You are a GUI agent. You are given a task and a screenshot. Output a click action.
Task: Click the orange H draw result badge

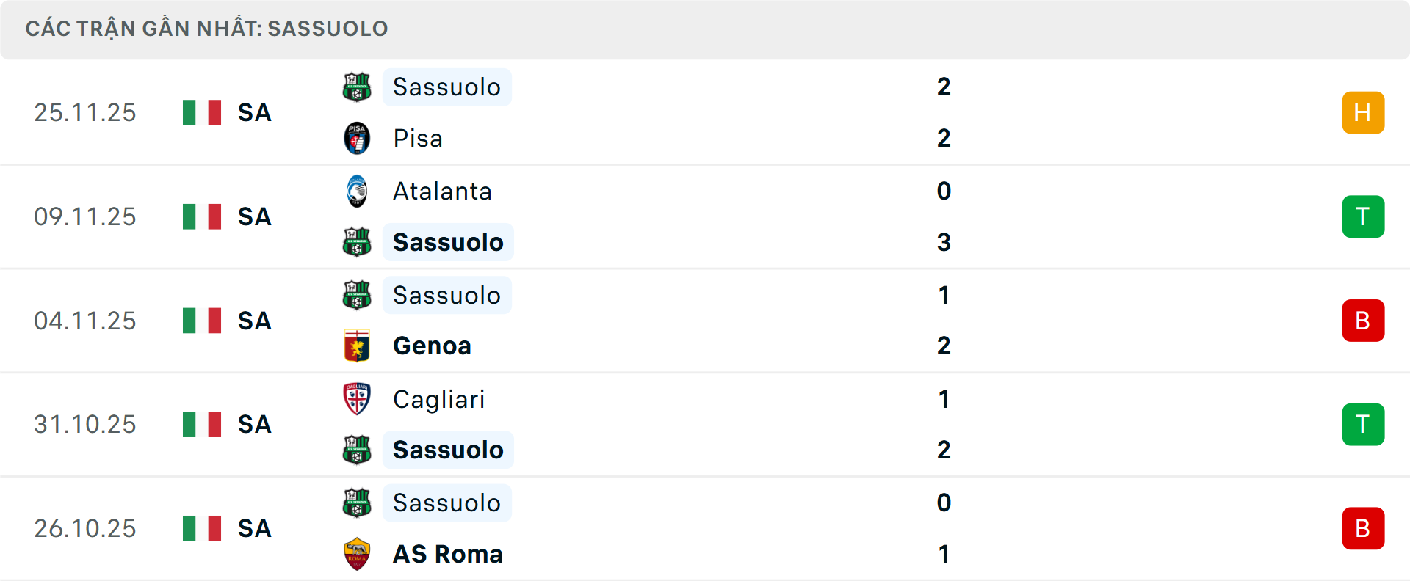(x=1363, y=112)
